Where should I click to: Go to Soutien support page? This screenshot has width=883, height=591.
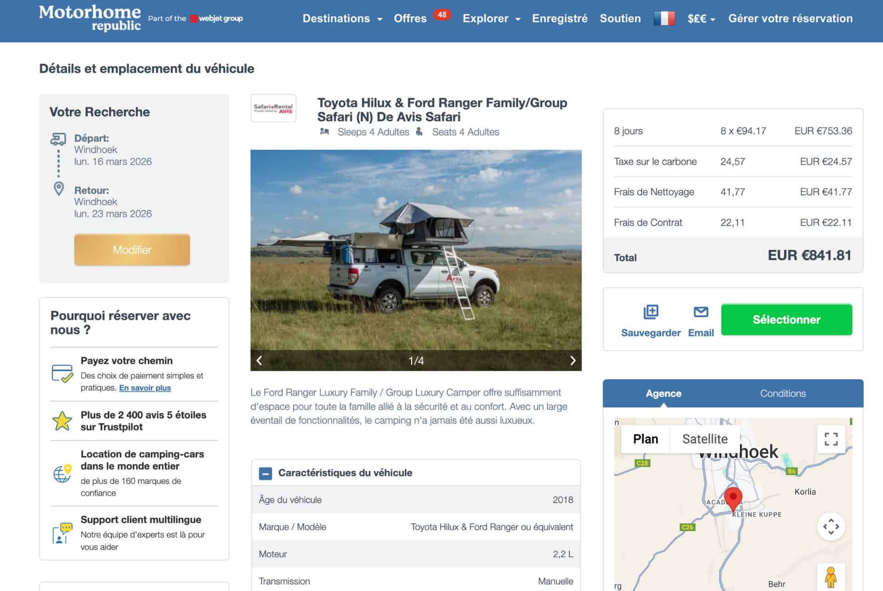click(x=620, y=18)
